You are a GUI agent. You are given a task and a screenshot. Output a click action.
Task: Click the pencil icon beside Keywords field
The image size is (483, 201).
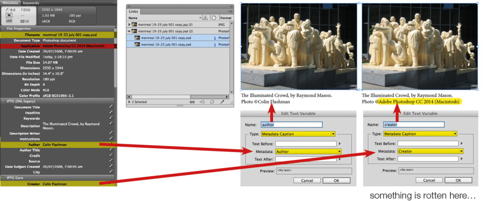point(111,118)
